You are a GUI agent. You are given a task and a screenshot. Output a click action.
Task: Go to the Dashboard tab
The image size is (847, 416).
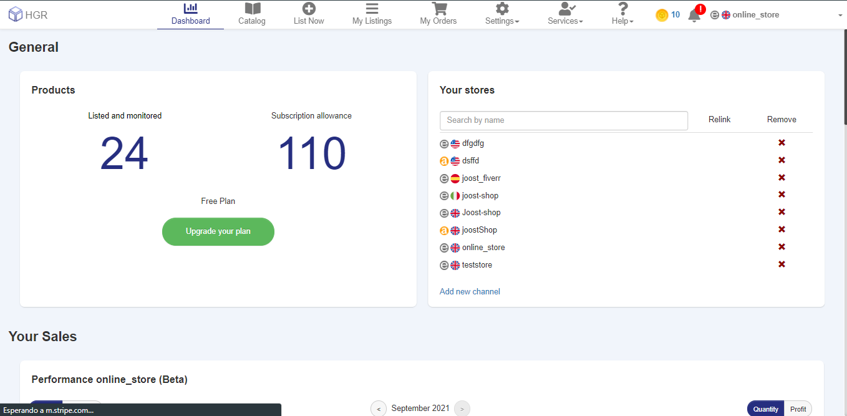[191, 15]
